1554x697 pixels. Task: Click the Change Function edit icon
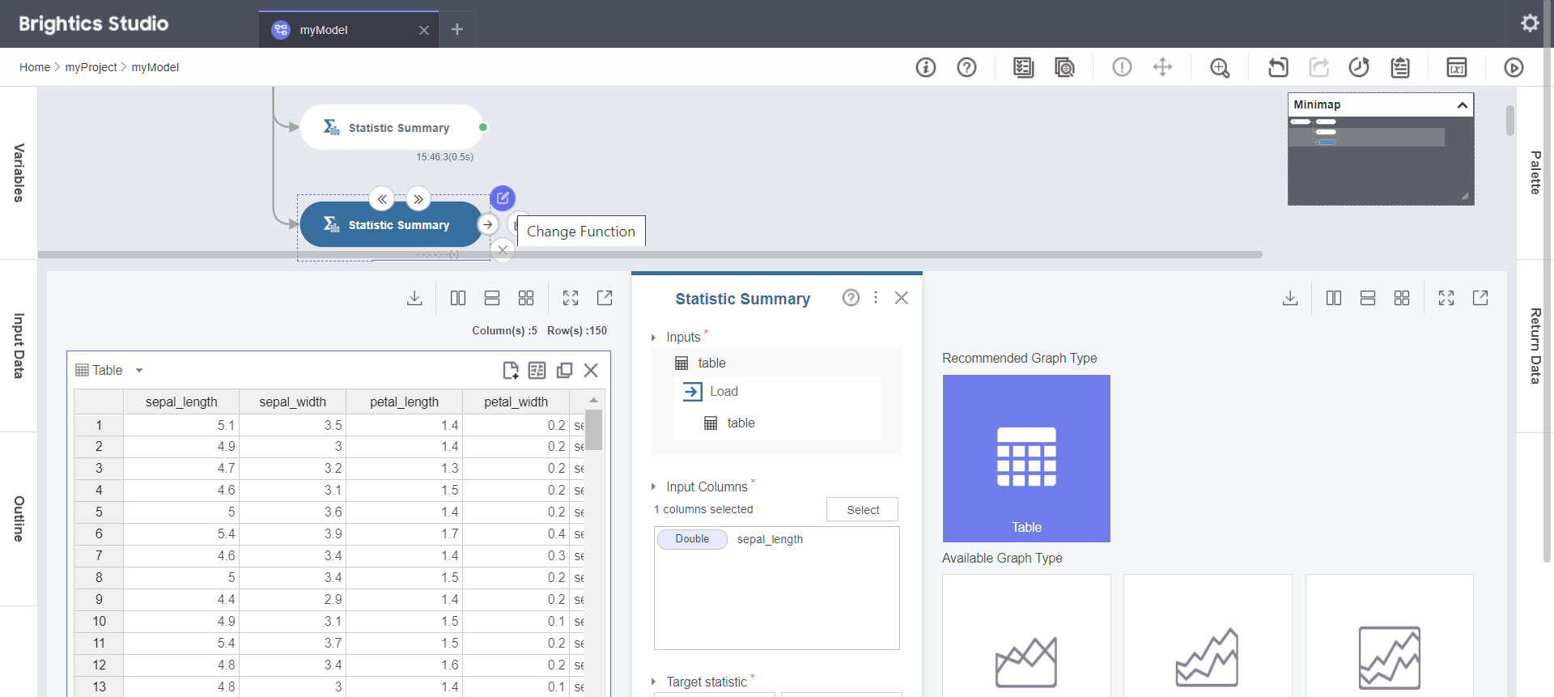tap(503, 198)
